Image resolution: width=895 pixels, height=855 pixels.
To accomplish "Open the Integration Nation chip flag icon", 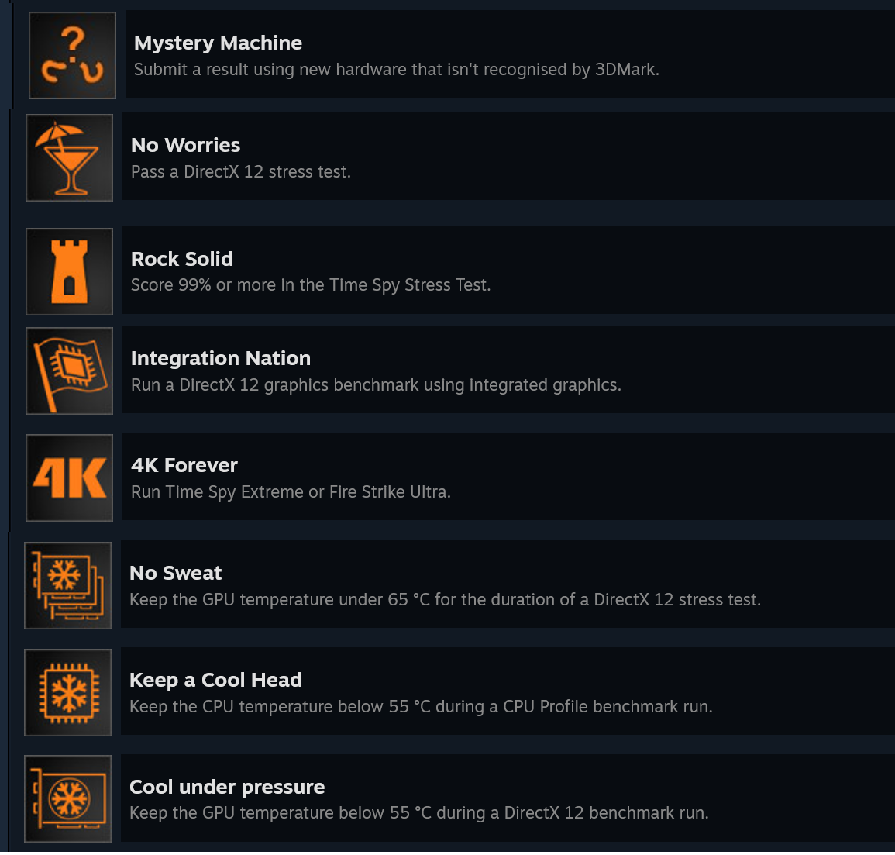I will click(x=70, y=371).
